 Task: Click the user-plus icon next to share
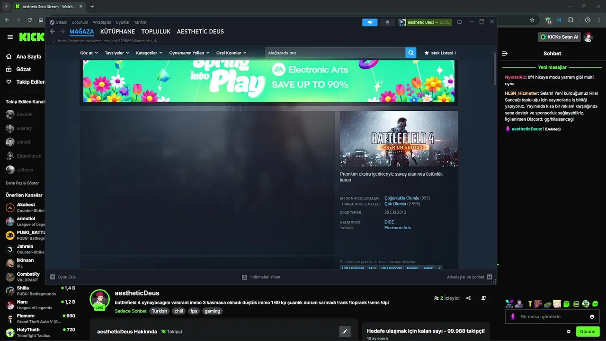click(483, 298)
